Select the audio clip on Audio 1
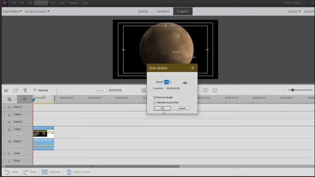 click(43, 144)
